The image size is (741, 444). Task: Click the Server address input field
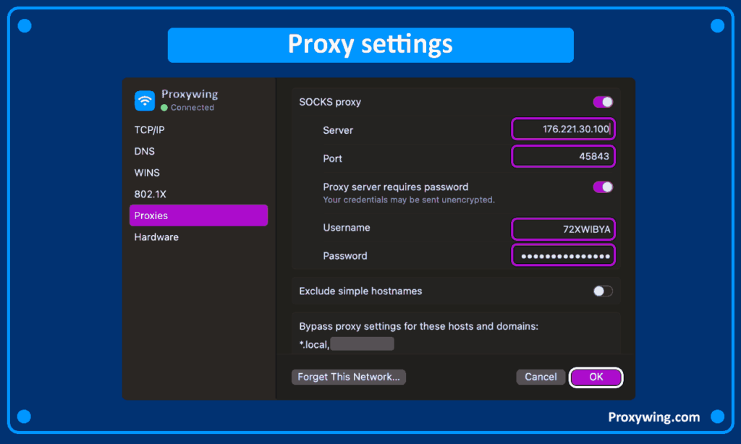(x=563, y=129)
